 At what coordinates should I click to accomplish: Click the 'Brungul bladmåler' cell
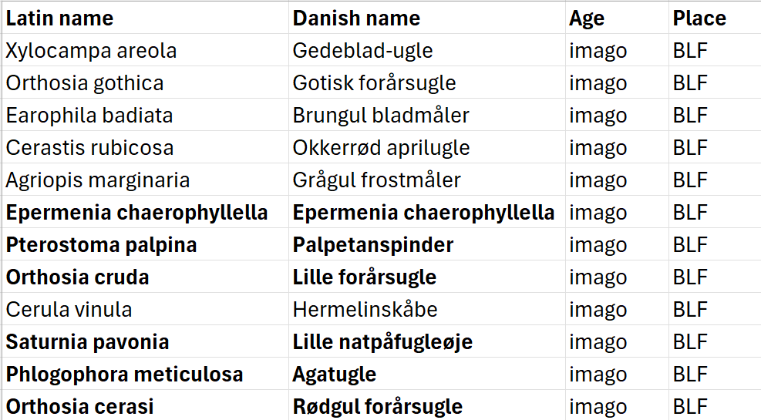click(381, 116)
